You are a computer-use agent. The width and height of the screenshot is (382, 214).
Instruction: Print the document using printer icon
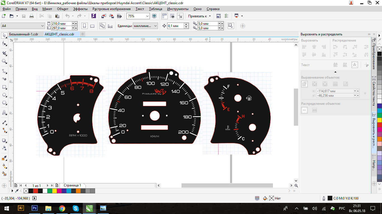(31, 16)
